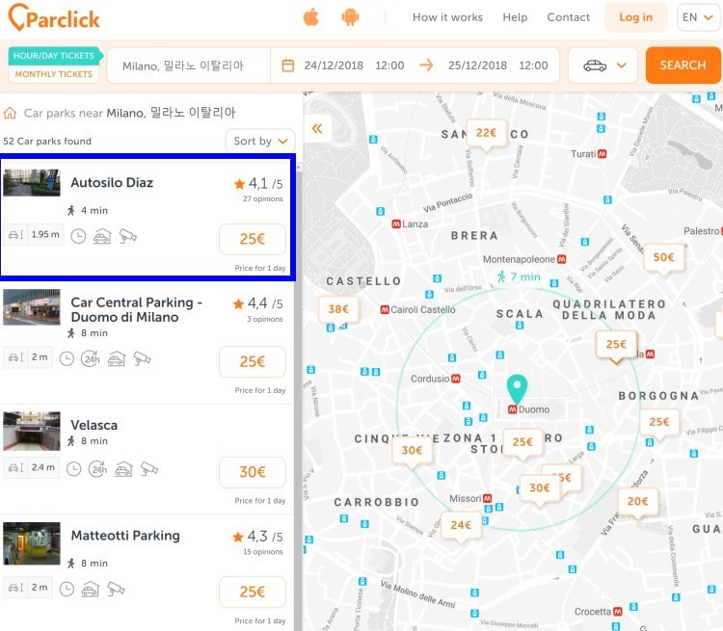723x631 pixels.
Task: Click the 38€ map price marker
Action: point(338,310)
